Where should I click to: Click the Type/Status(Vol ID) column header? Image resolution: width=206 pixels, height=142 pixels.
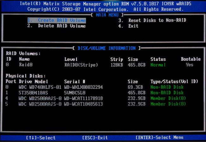point(174,82)
